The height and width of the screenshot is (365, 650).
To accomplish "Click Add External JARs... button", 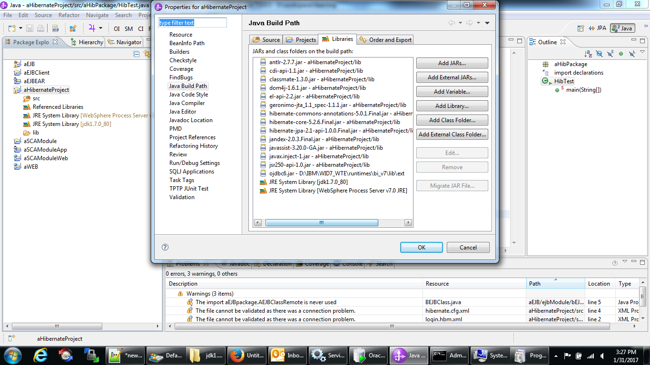I will tap(452, 77).
